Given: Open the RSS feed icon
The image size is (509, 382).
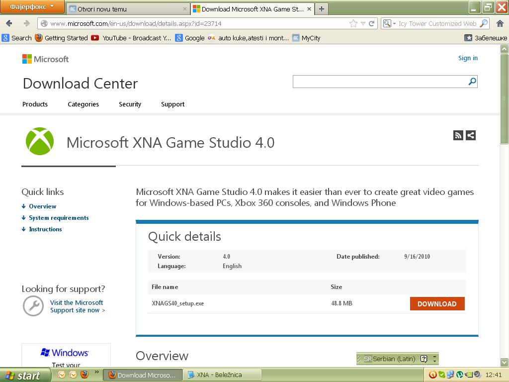Looking at the screenshot, I should [x=458, y=135].
